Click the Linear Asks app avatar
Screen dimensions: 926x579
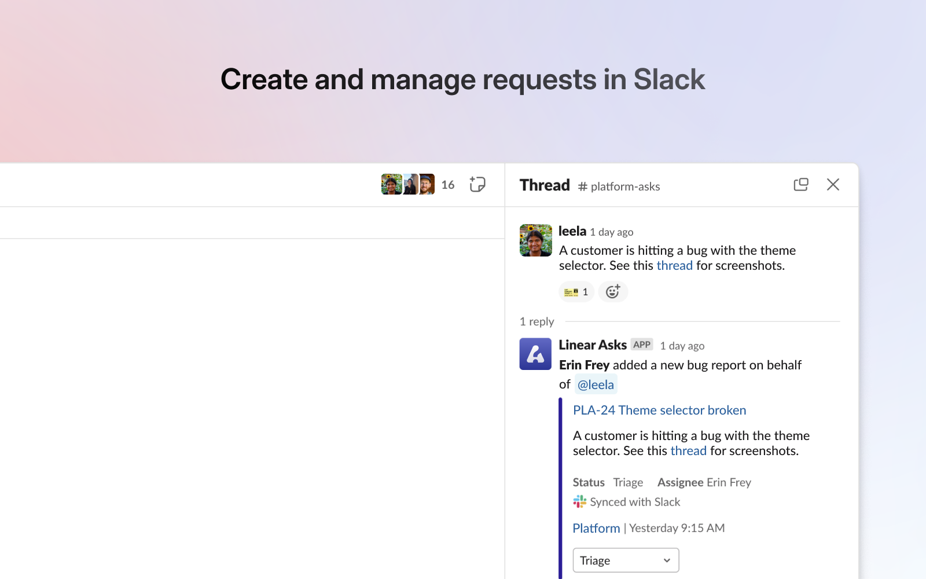[536, 354]
